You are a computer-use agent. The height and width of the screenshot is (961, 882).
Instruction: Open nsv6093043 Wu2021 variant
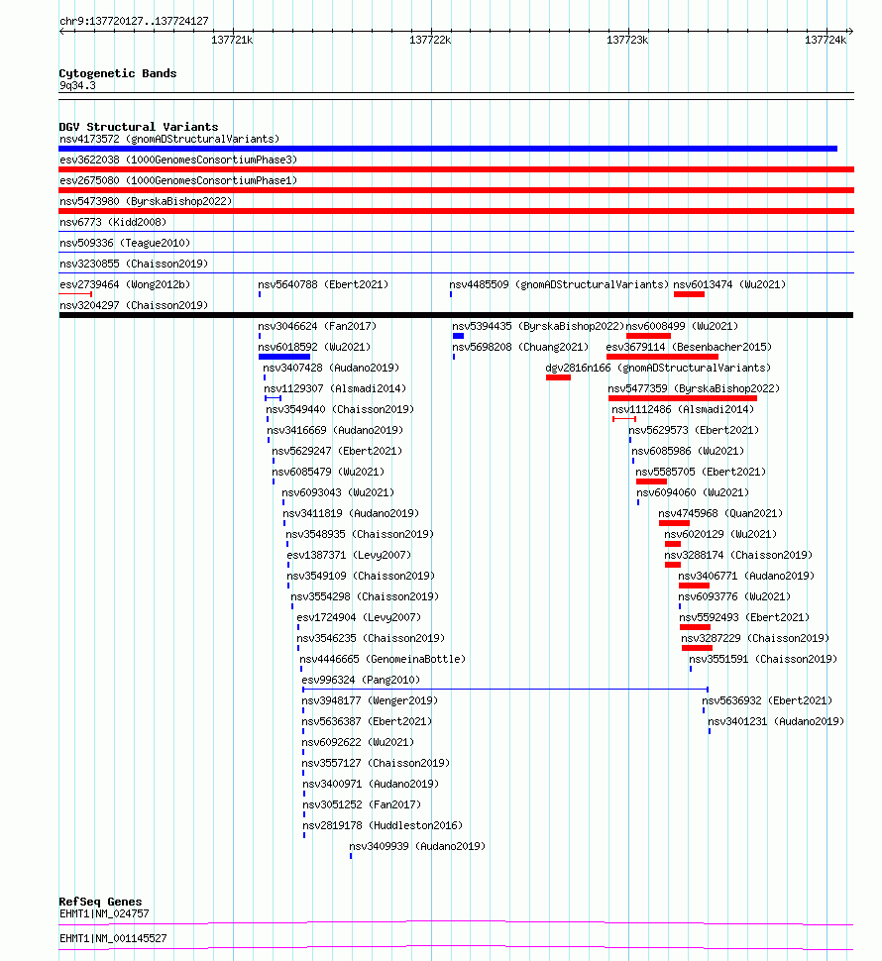[338, 493]
